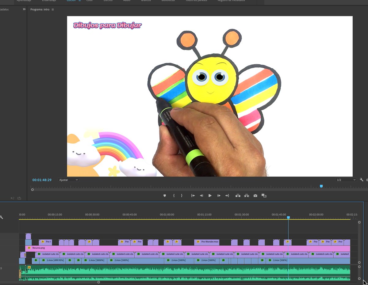Image resolution: width=368 pixels, height=285 pixels.
Task: Play the intro sequence
Action: tap(210, 196)
